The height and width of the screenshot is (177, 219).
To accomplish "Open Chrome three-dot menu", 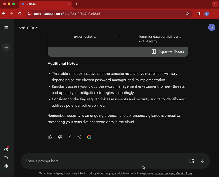I will coord(215,13).
